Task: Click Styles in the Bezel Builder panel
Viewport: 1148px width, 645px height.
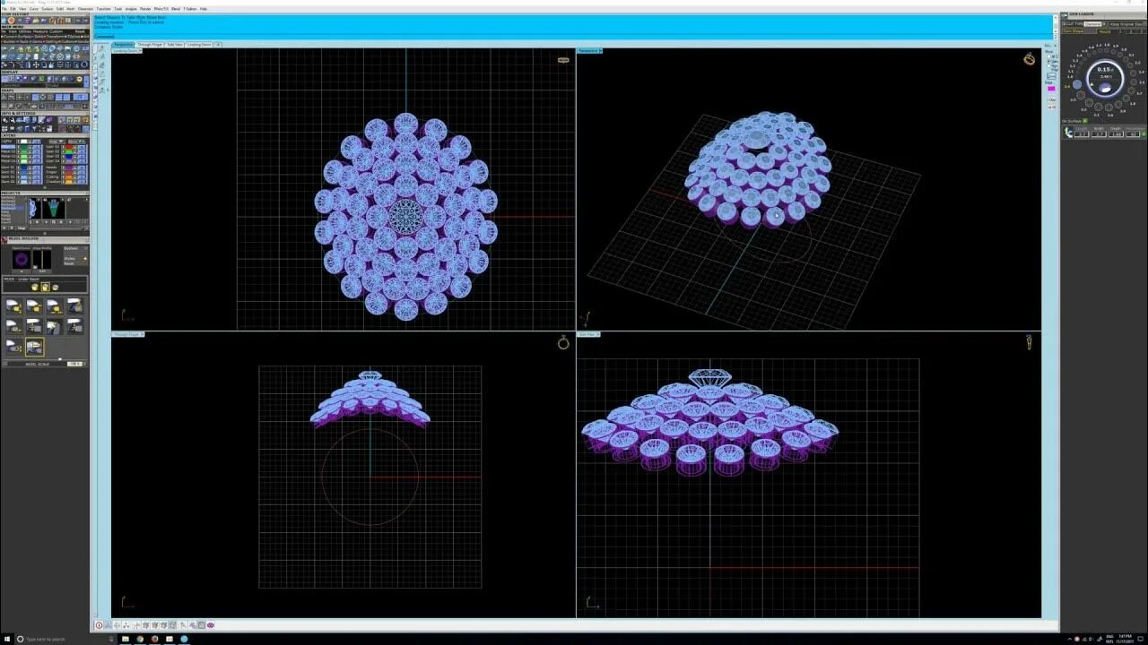Action: [x=67, y=258]
